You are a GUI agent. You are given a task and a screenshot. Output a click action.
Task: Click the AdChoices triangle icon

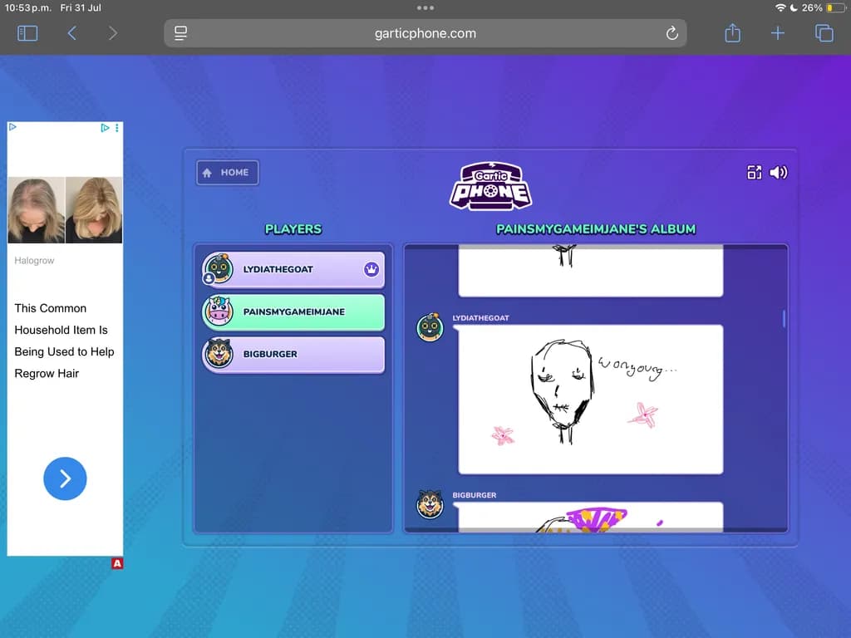tap(105, 128)
